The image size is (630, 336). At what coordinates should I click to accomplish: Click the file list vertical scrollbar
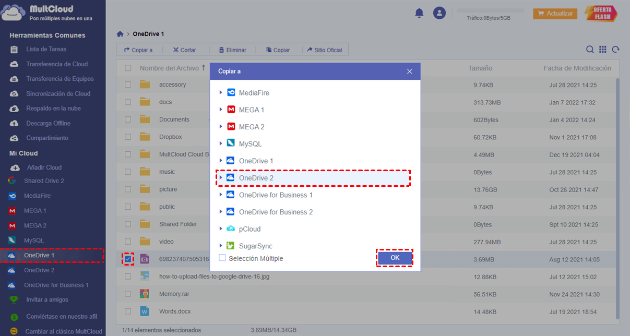coord(619,198)
